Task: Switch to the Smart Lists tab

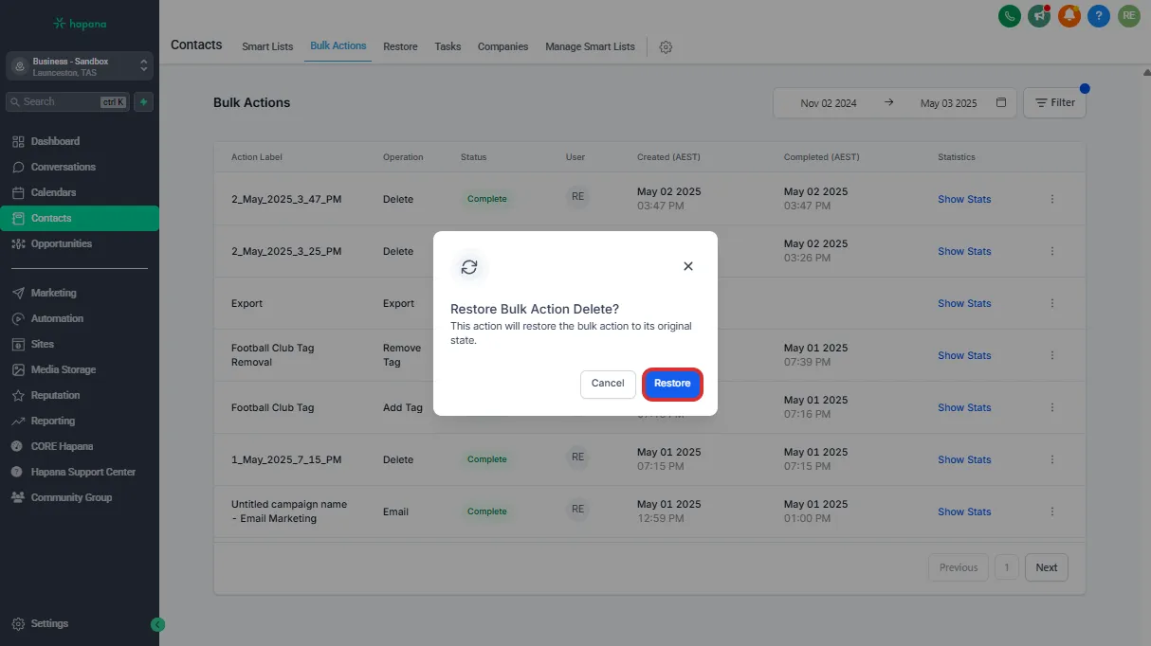Action: point(267,46)
